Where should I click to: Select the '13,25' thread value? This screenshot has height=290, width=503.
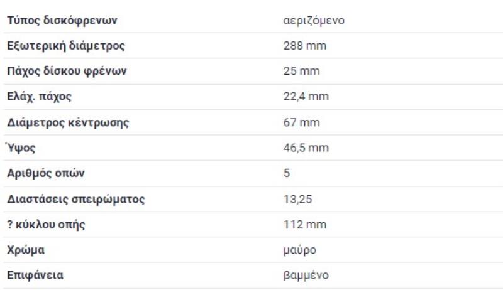coord(298,200)
